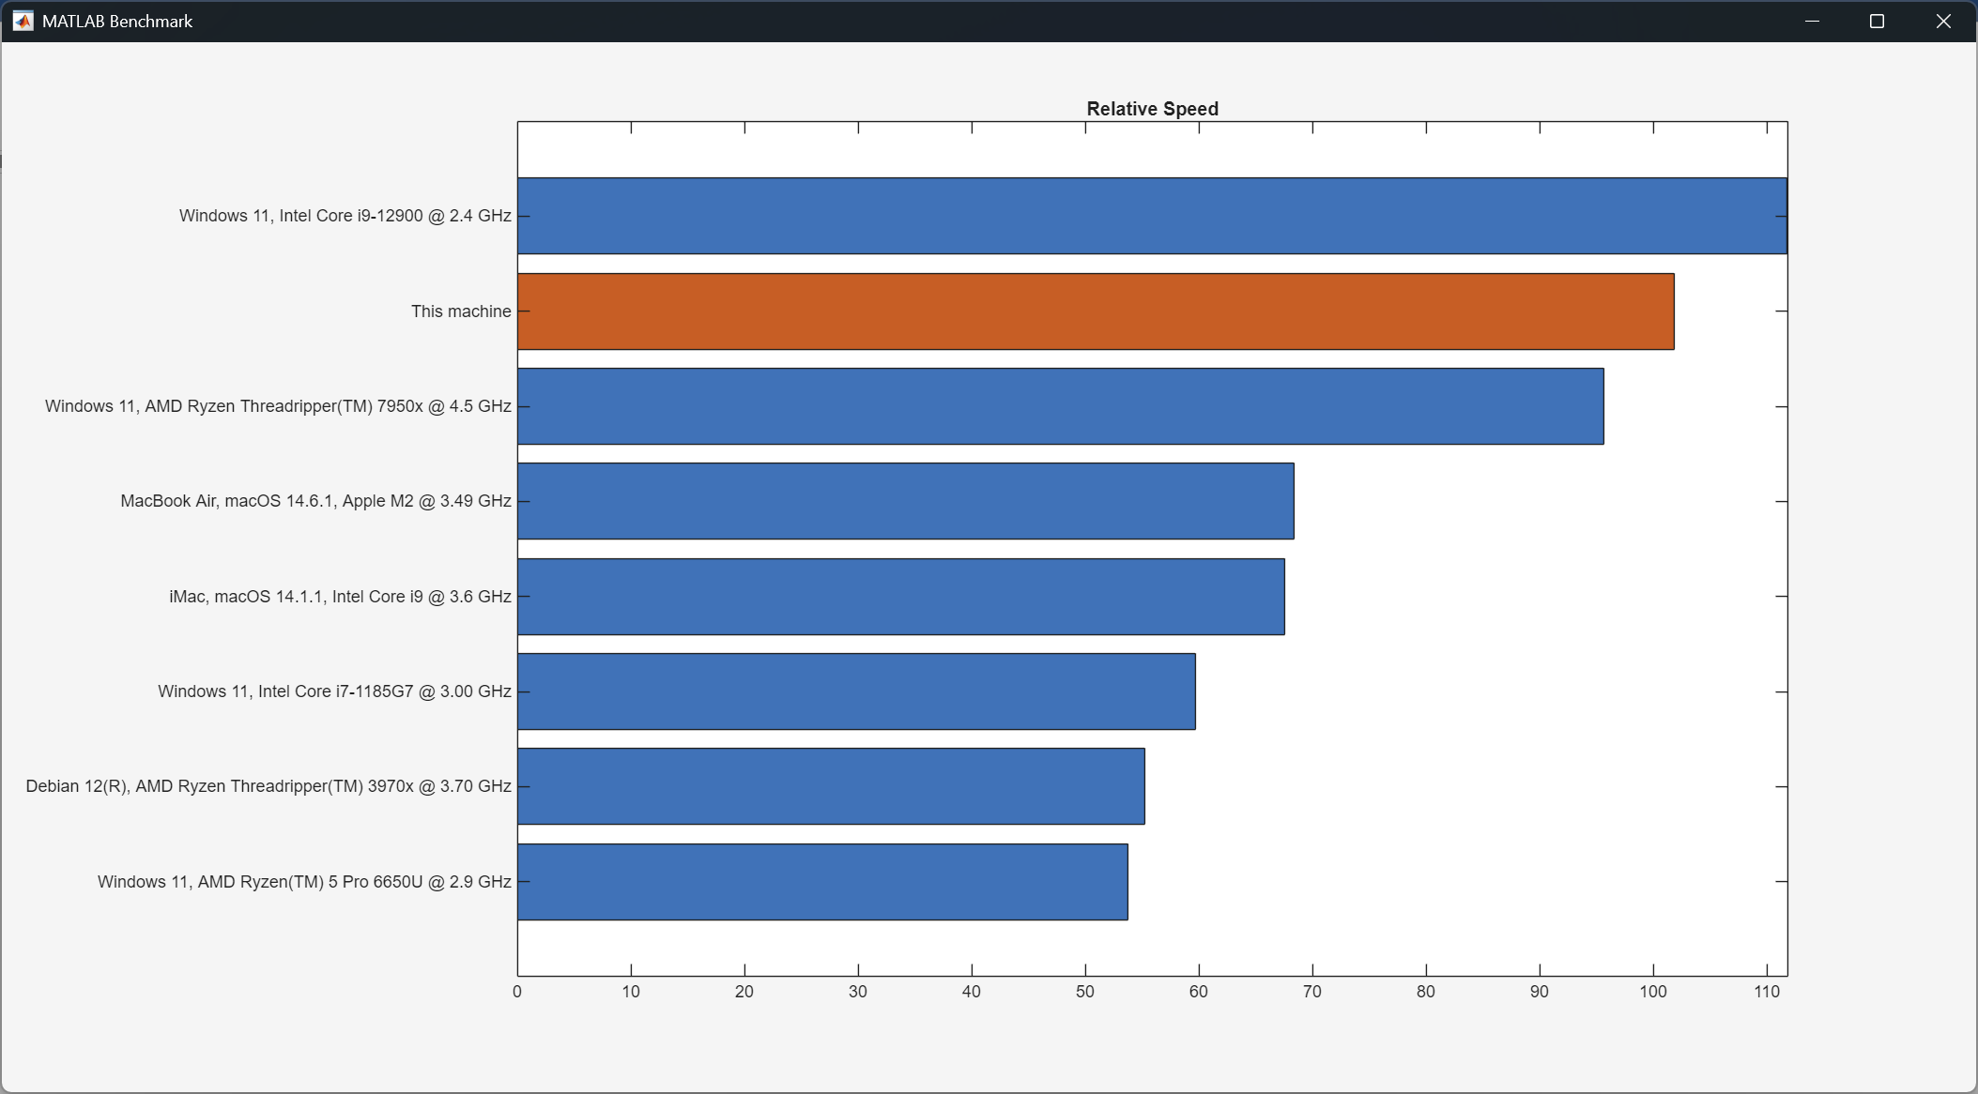Screen dimensions: 1978x1094
Task: Click the Windows 11 i9-12900 label text
Action: (345, 216)
